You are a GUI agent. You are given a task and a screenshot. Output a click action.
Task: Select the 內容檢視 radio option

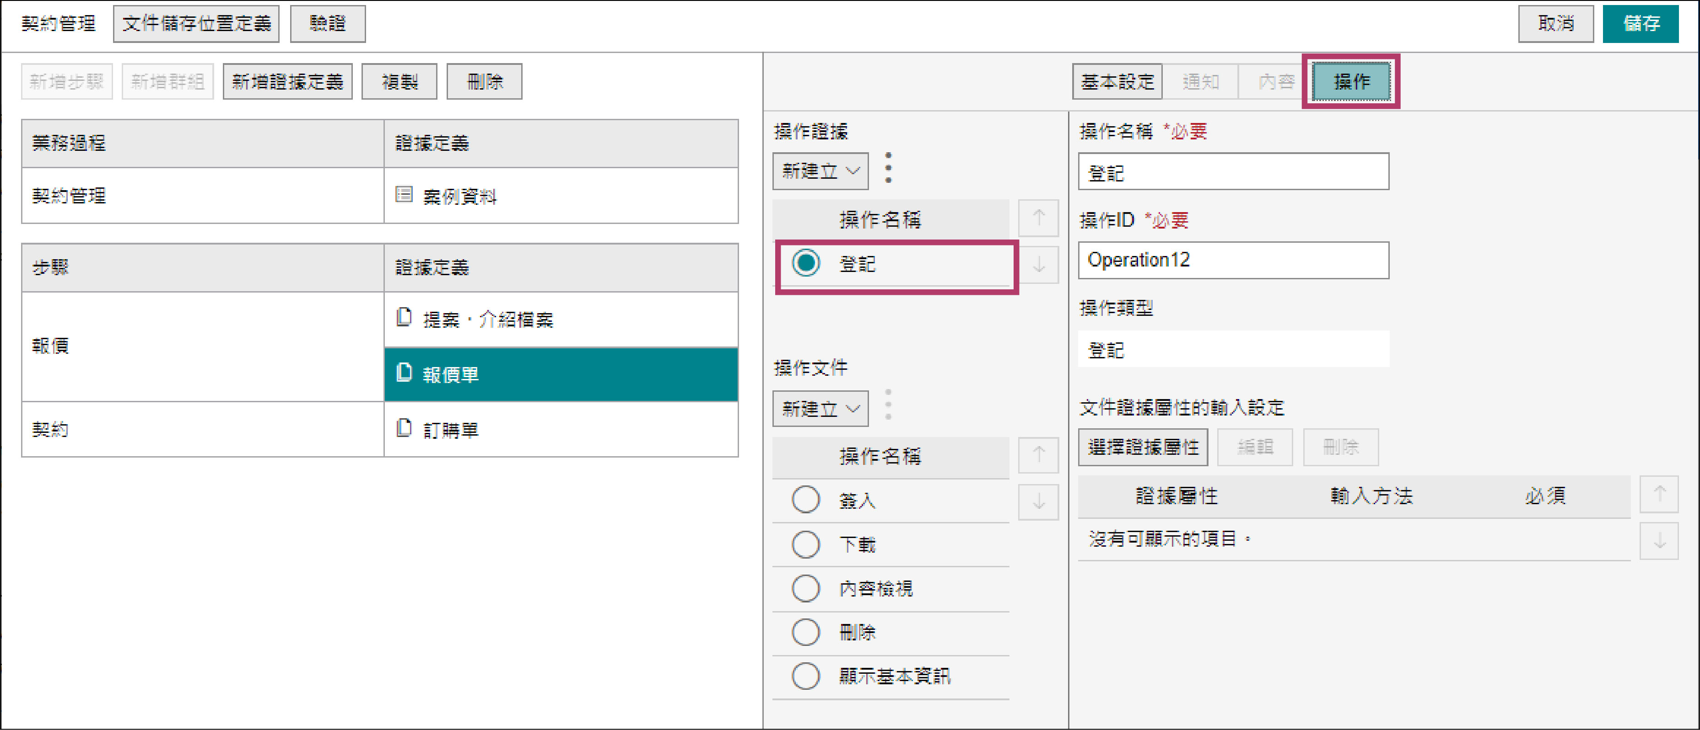coord(806,588)
